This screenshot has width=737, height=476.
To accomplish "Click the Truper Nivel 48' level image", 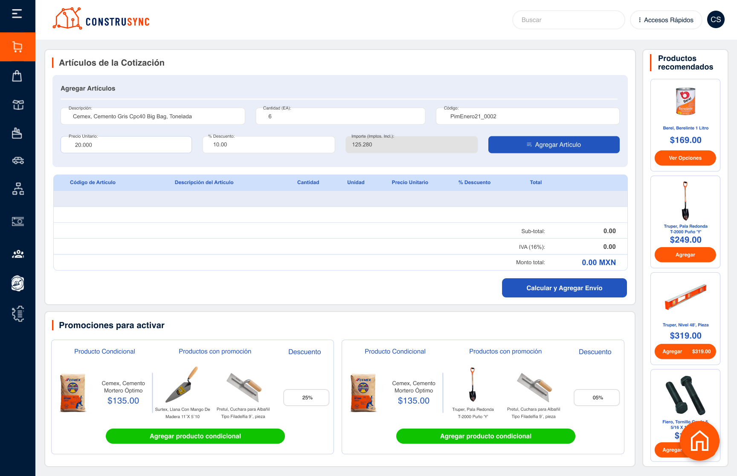I will click(685, 296).
